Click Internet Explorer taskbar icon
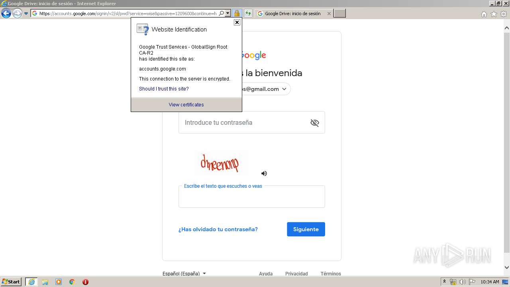Screen dimensions: 510x287 (x=31, y=282)
